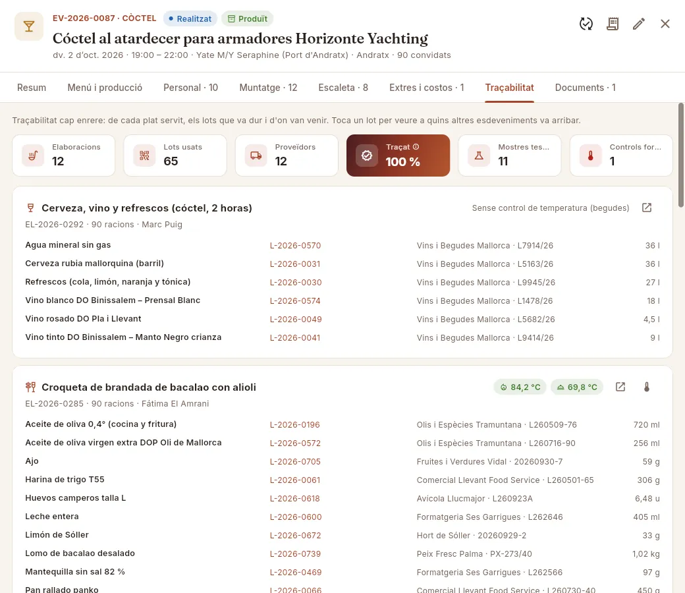
Task: Open lot L-2026-0739 for Lomo de bacalao
Action: tap(295, 553)
